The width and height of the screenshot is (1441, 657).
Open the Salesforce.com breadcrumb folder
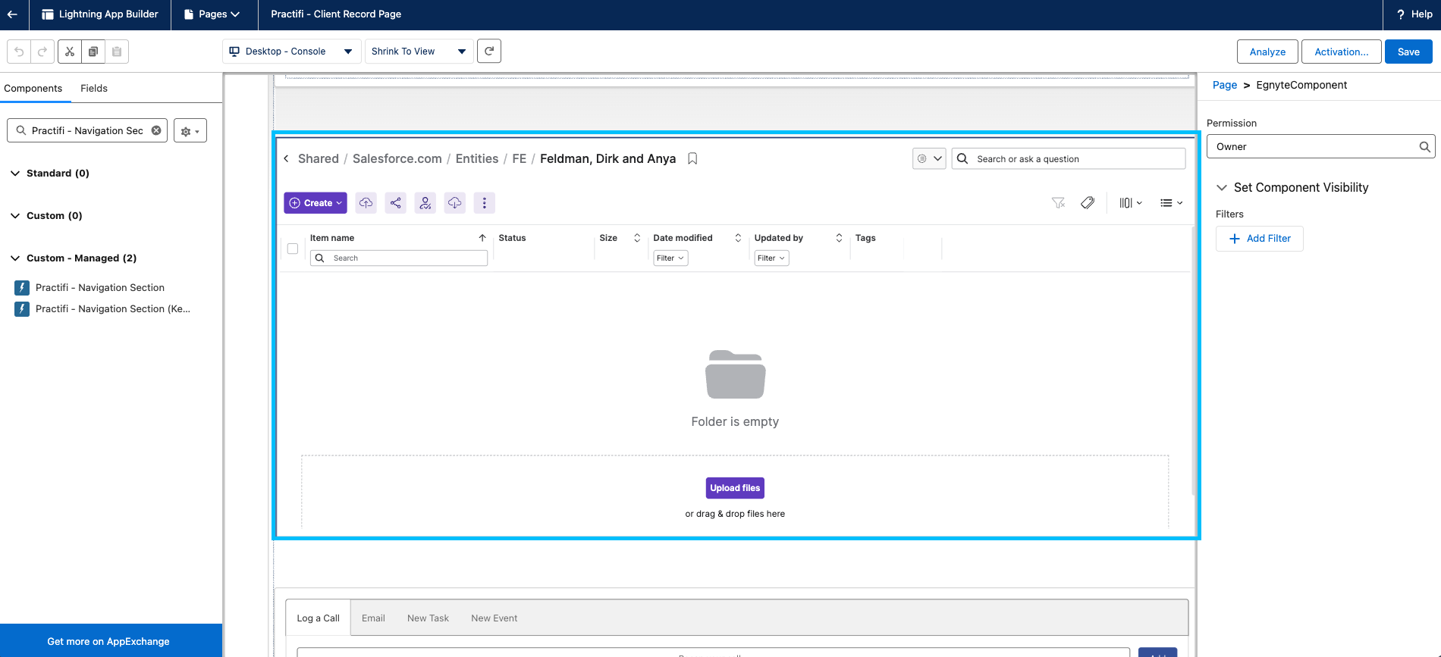[397, 159]
